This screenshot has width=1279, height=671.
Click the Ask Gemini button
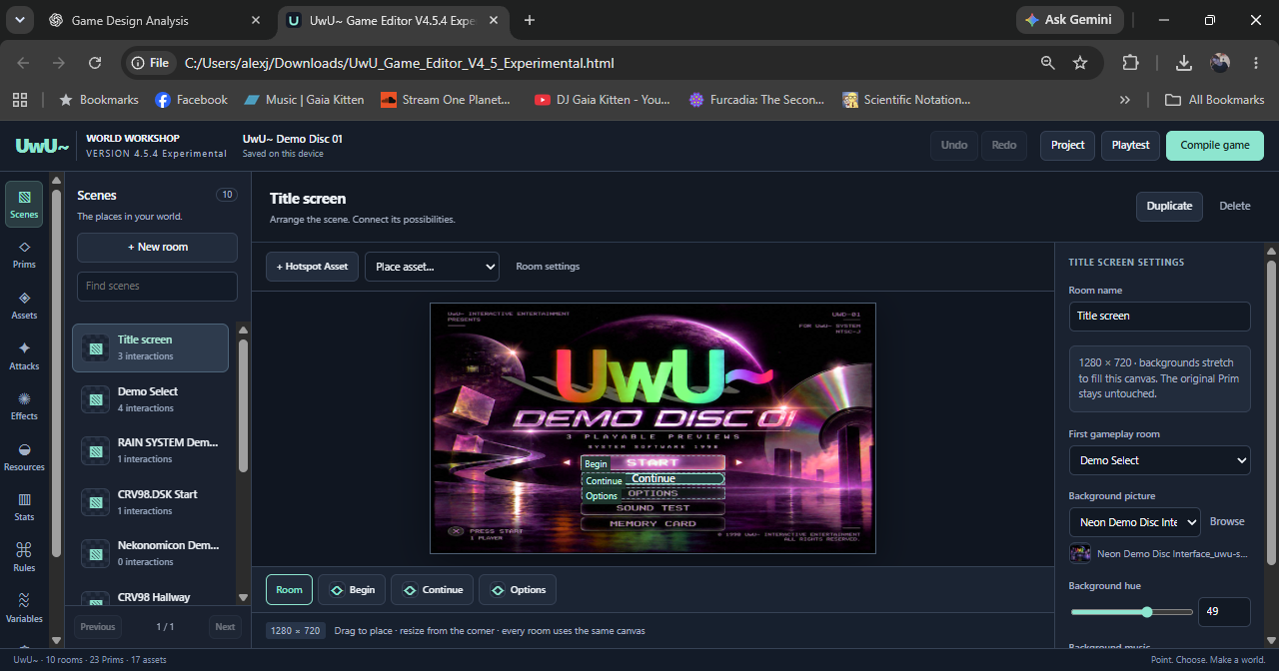1070,20
